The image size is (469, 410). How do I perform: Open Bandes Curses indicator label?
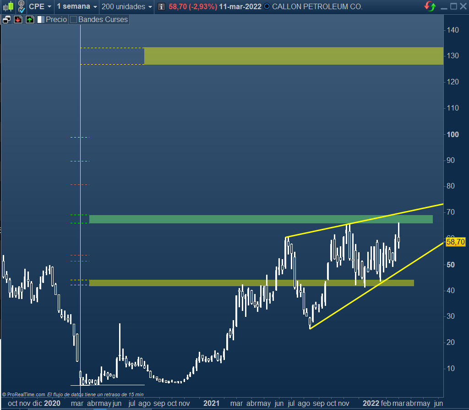[103, 19]
